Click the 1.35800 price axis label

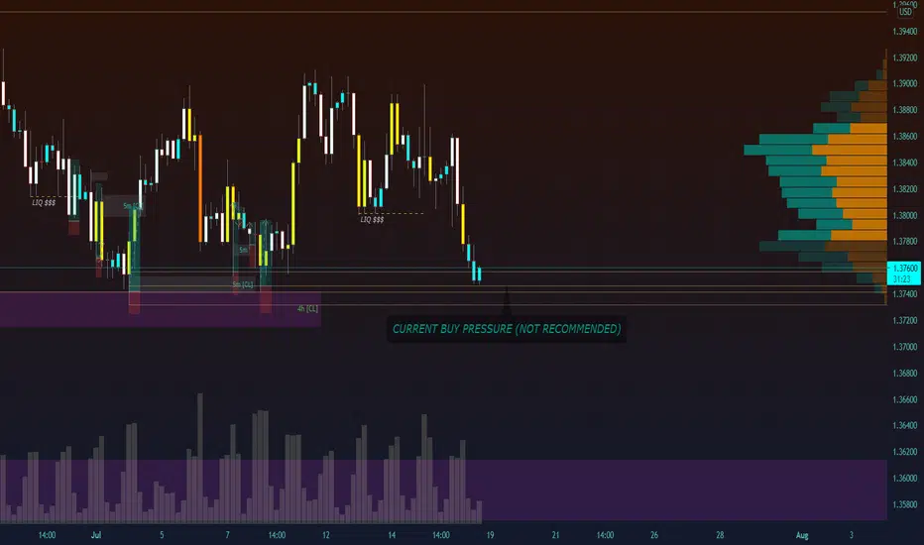coord(904,505)
